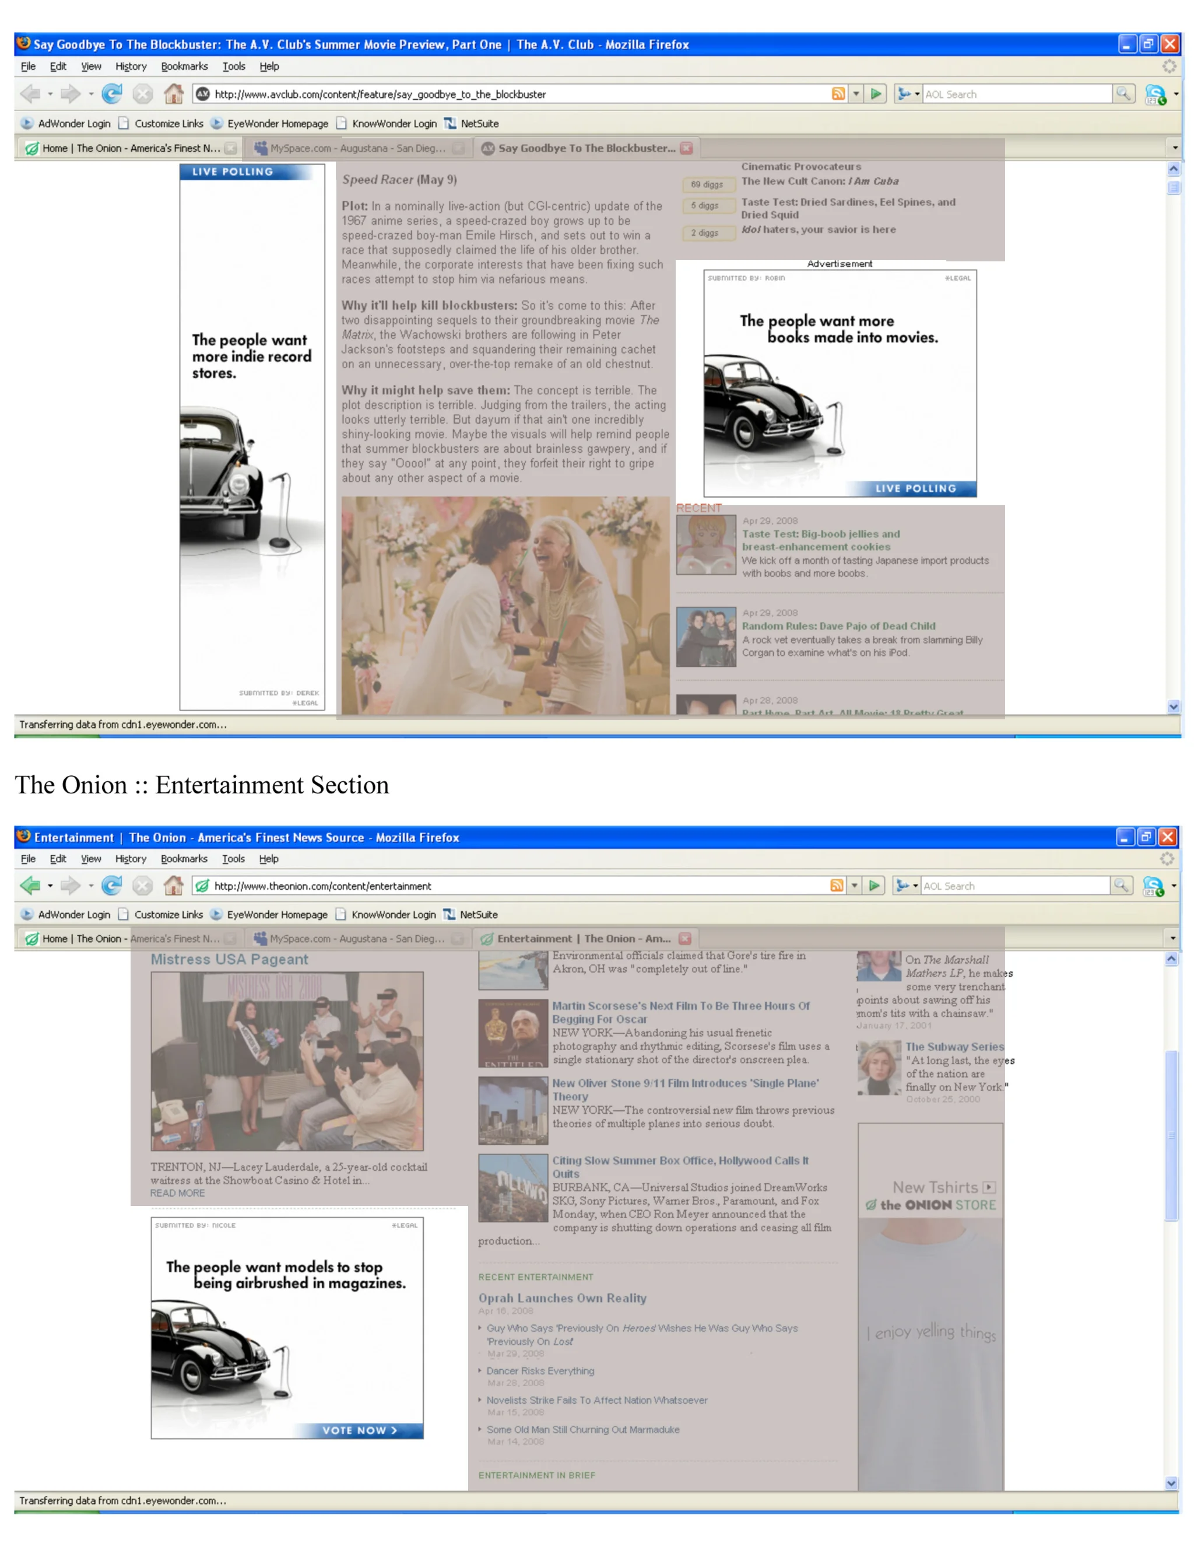The height and width of the screenshot is (1546, 1194).
Task: Click READ MORE under Mistress USA Pageant
Action: [178, 1194]
